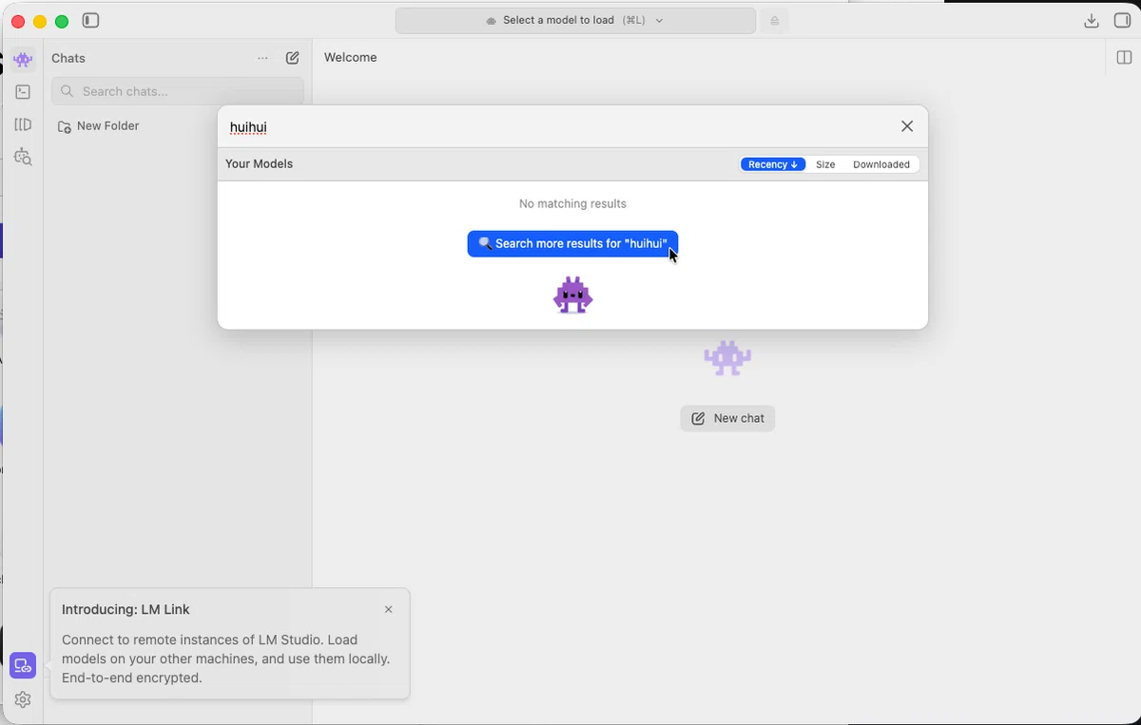Viewport: 1141px width, 725px height.
Task: Toggle the right panel icon beside Welcome
Action: [x=1124, y=58]
